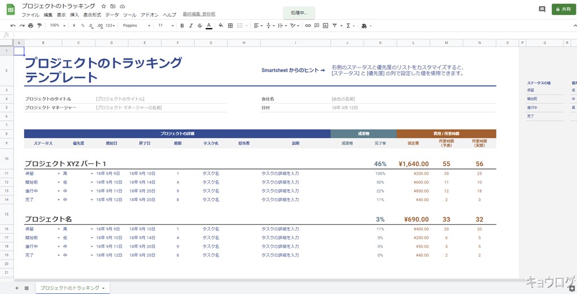Decrease decimal places

91,26
